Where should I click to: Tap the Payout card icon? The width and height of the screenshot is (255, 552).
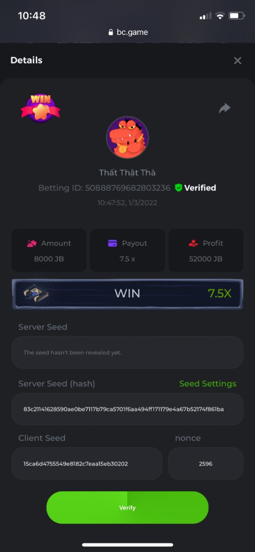click(113, 243)
